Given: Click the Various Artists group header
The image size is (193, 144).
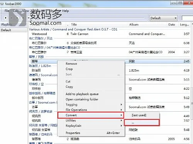Looking at the screenshot, I should click(x=73, y=29).
